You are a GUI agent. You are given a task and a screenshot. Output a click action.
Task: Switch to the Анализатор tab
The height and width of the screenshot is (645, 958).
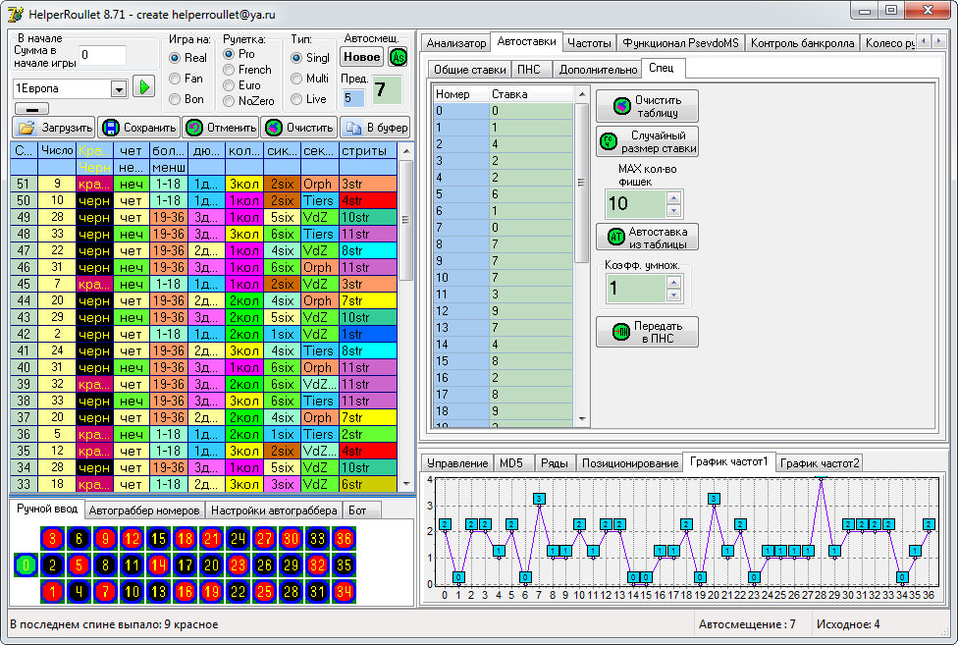(x=455, y=43)
